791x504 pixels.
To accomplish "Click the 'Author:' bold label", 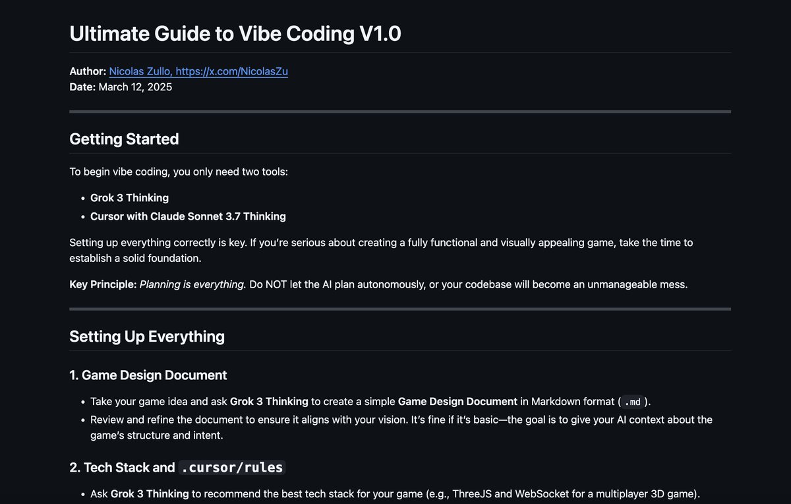I will tap(88, 71).
